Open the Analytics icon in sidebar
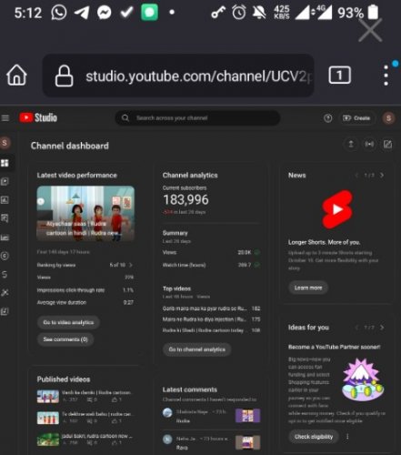The image size is (401, 455). click(x=5, y=200)
